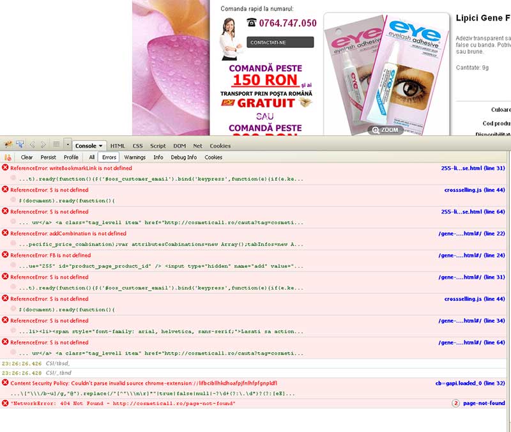Click the ZOOM button on product image

click(385, 130)
